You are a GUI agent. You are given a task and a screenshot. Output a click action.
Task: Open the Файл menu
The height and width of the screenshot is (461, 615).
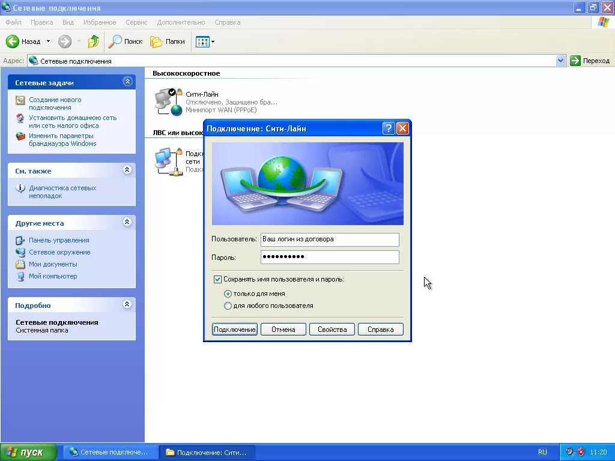(x=13, y=22)
